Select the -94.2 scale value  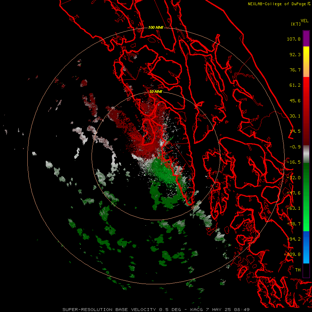pos(294,239)
